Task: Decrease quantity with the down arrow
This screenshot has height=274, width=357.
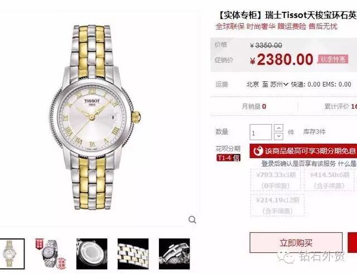Action: click(x=278, y=136)
